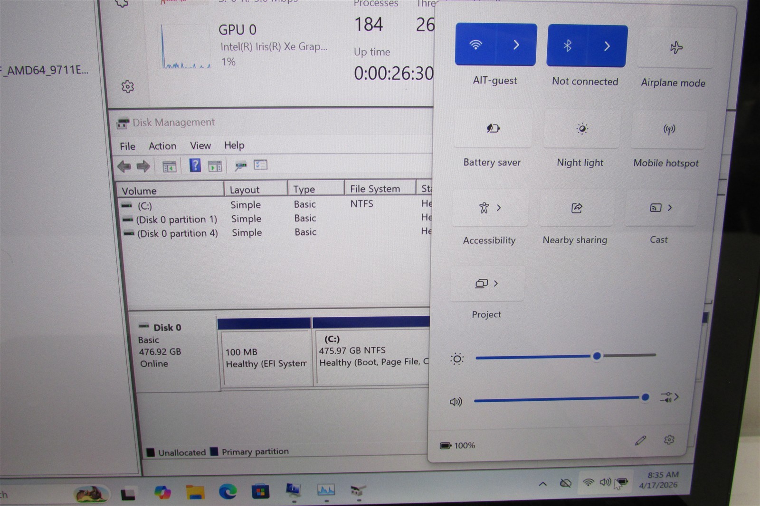Open the Help menu
The height and width of the screenshot is (506, 760).
(x=234, y=145)
